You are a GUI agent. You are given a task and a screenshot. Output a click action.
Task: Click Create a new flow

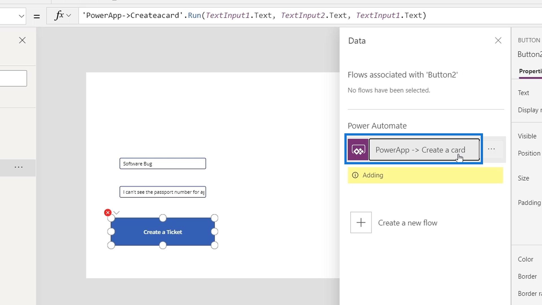click(407, 223)
